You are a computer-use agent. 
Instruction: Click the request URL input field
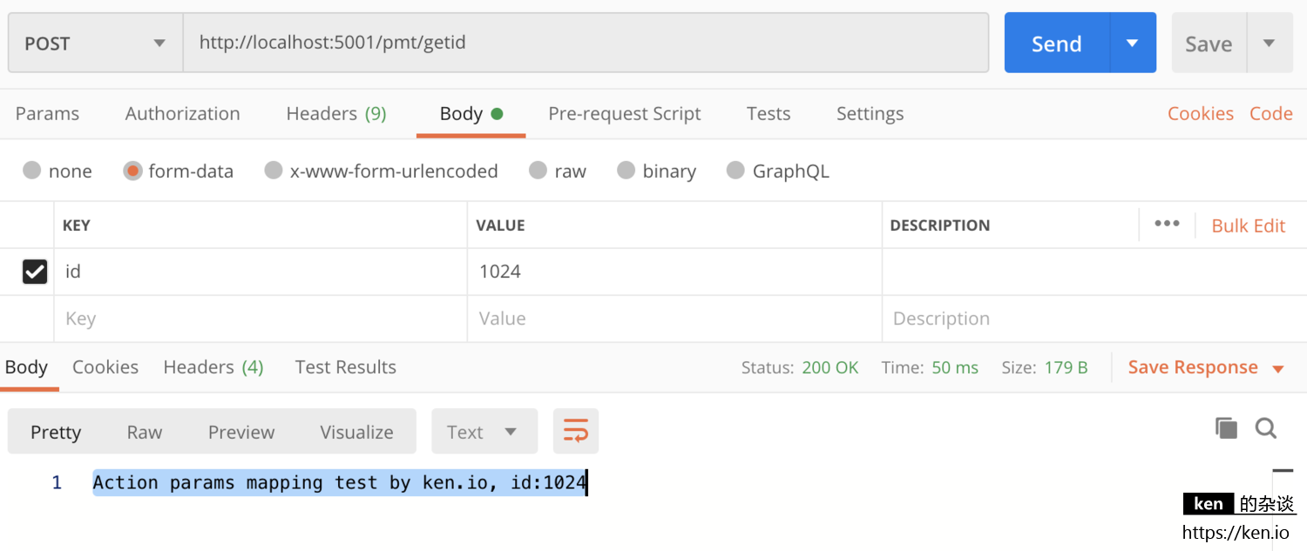[x=584, y=43]
